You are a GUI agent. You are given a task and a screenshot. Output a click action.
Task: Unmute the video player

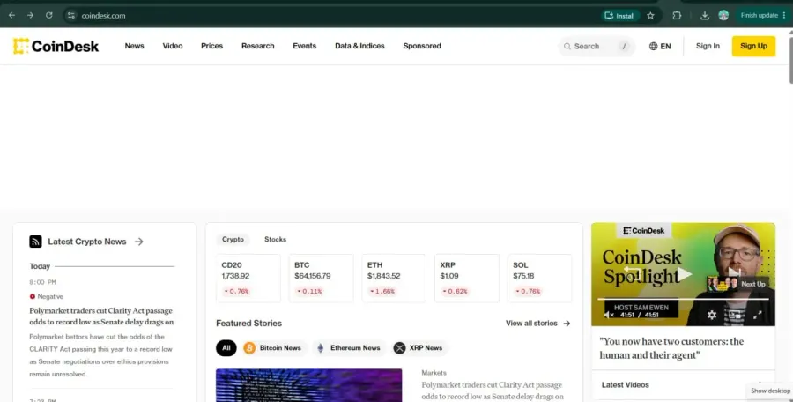tap(608, 315)
